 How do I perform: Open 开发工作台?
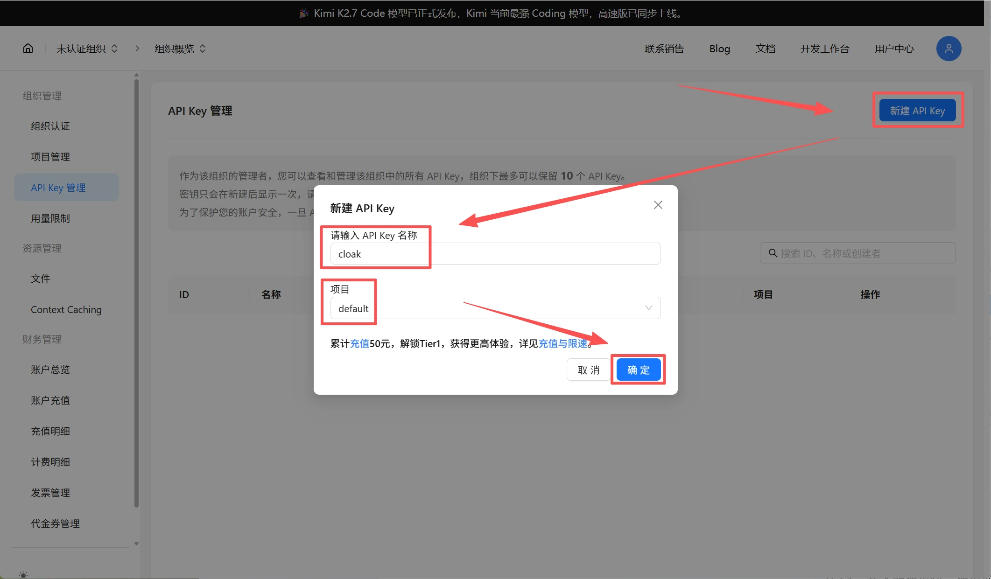[x=824, y=49]
